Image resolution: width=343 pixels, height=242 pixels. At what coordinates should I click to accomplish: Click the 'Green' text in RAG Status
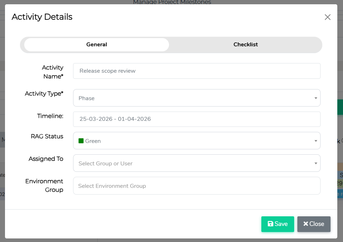pos(93,141)
